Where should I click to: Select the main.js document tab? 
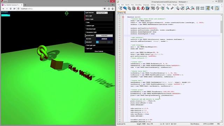click(x=121, y=13)
